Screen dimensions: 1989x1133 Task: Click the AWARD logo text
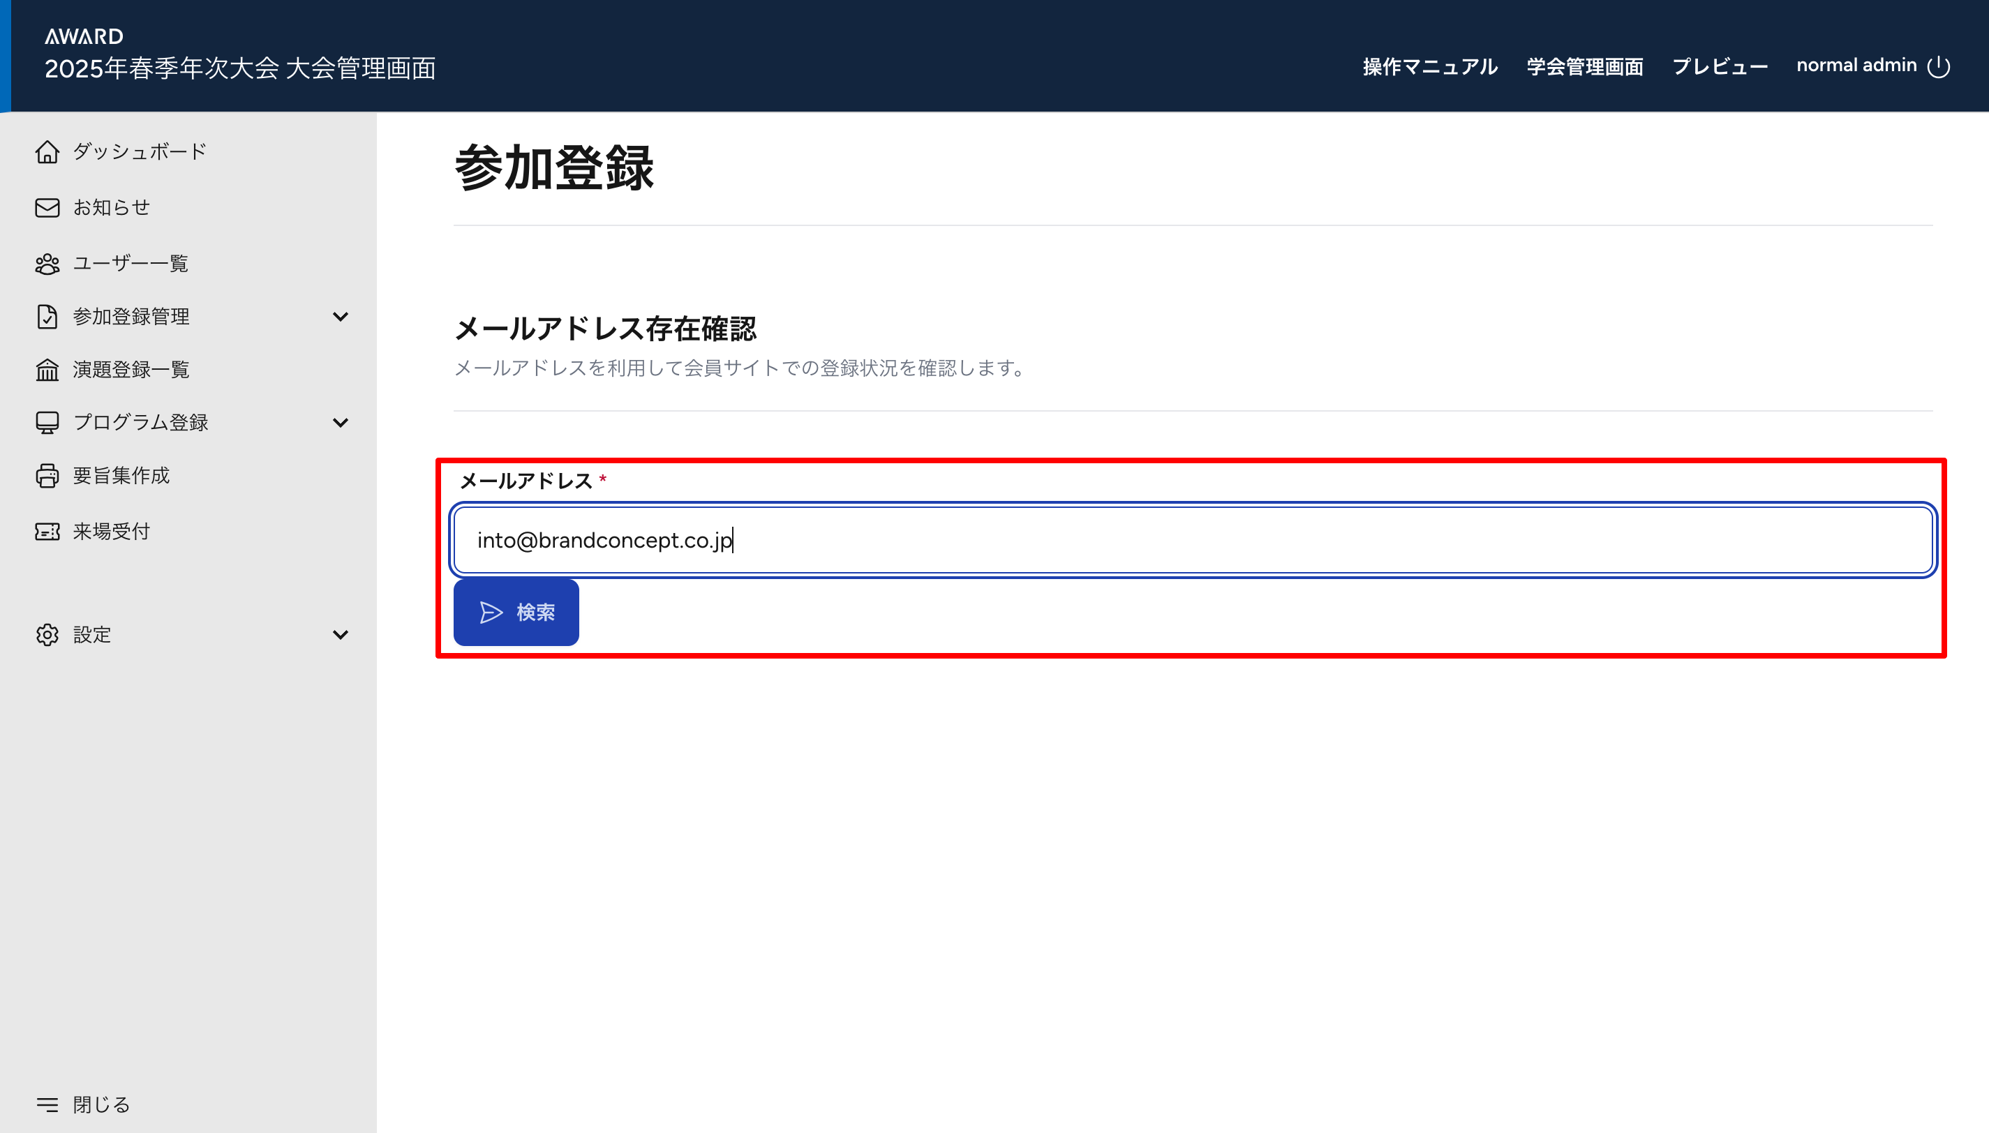(x=84, y=36)
